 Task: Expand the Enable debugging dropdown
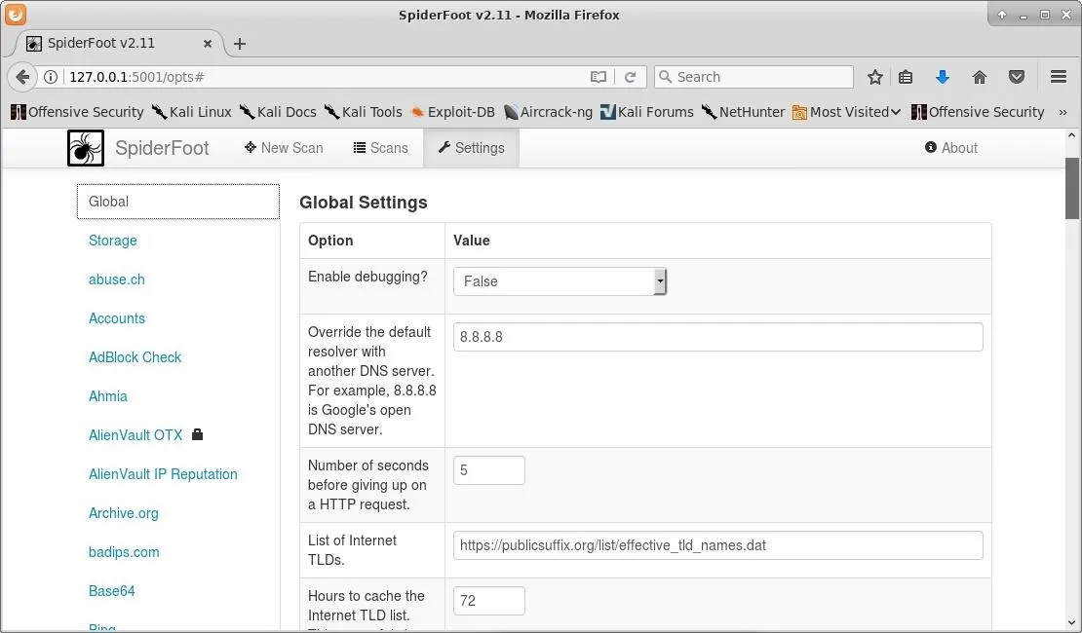[560, 281]
